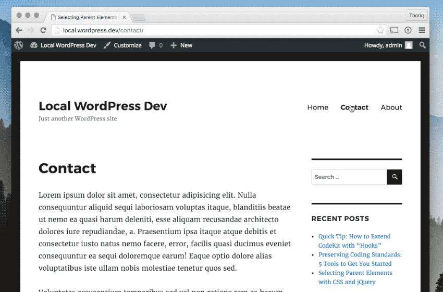Bookmark the page with the star icon

[380, 30]
